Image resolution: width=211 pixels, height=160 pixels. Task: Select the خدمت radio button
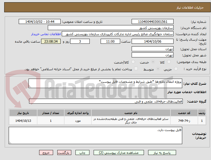(x=153, y=62)
